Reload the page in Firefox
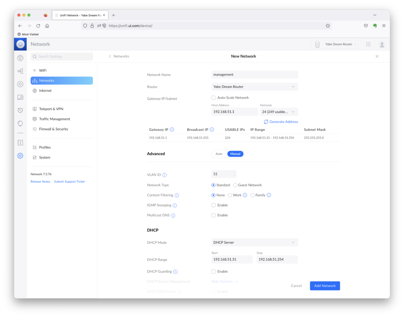404x317 pixels. pos(38,26)
